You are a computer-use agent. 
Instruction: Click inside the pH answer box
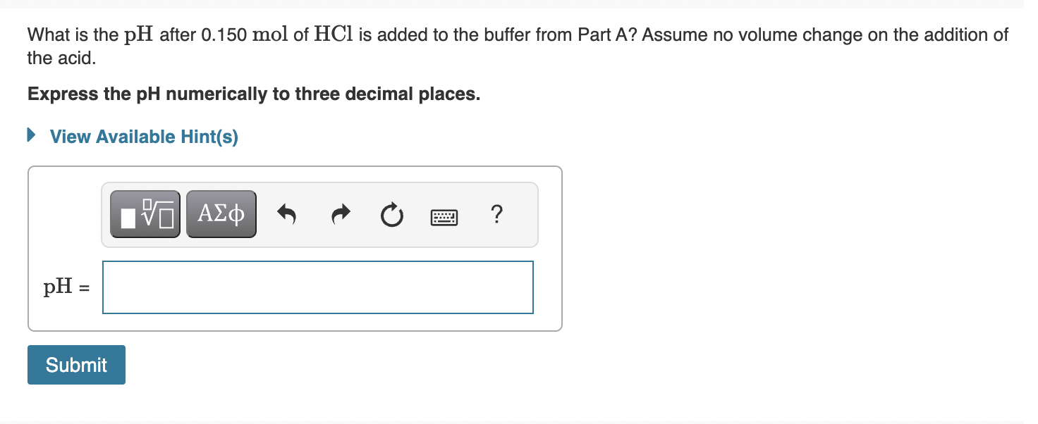point(317,287)
